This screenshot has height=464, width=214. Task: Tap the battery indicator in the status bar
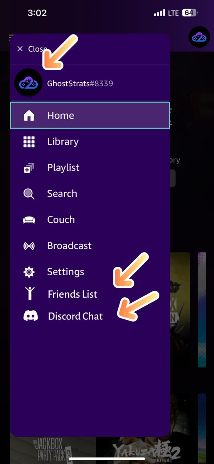(x=190, y=13)
